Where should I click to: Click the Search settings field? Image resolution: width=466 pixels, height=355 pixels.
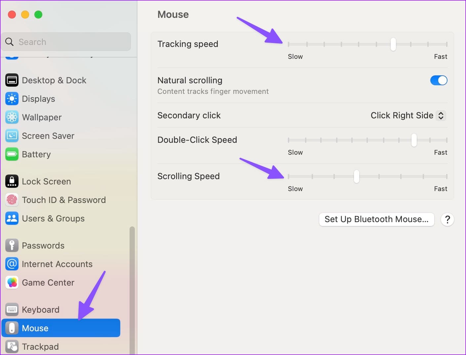(66, 42)
